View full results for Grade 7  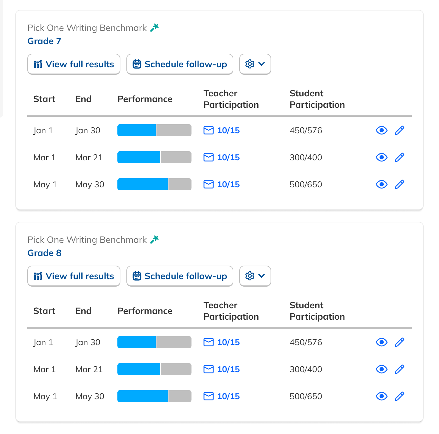74,64
